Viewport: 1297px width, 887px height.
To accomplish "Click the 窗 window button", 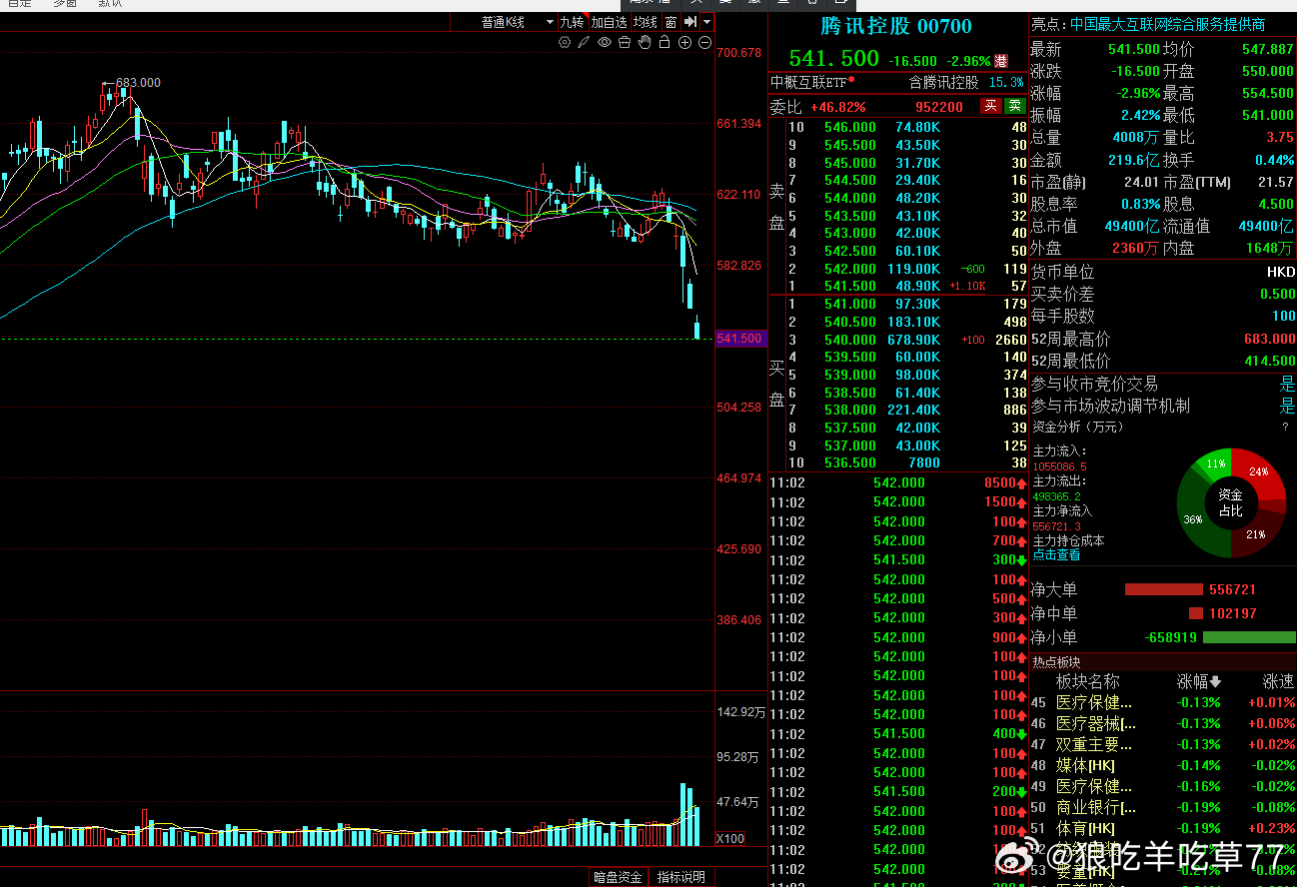I will pyautogui.click(x=670, y=22).
